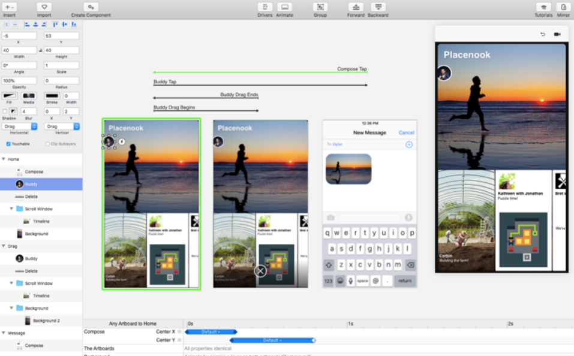The image size is (574, 356).
Task: Uncheck the Touchable checkbox
Action: point(8,144)
